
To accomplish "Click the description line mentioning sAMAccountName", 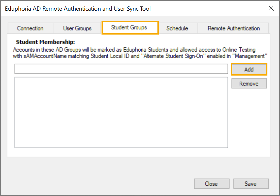I will tap(140, 56).
